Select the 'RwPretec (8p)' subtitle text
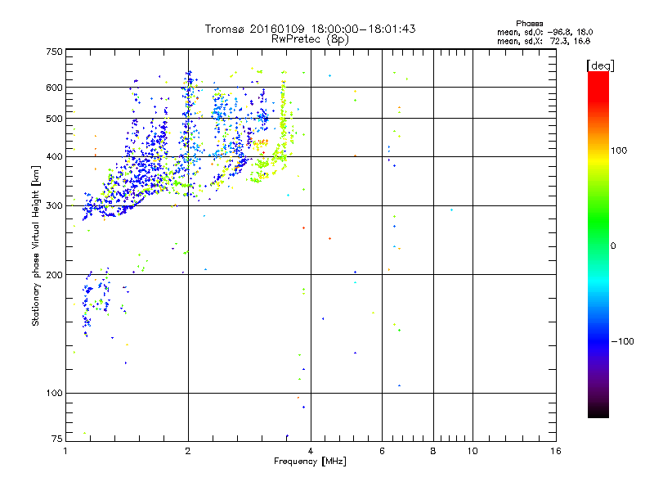 [x=310, y=39]
